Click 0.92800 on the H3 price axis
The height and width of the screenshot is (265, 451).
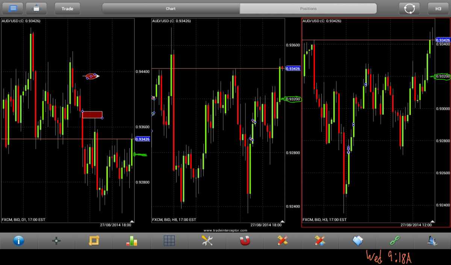pyautogui.click(x=443, y=141)
